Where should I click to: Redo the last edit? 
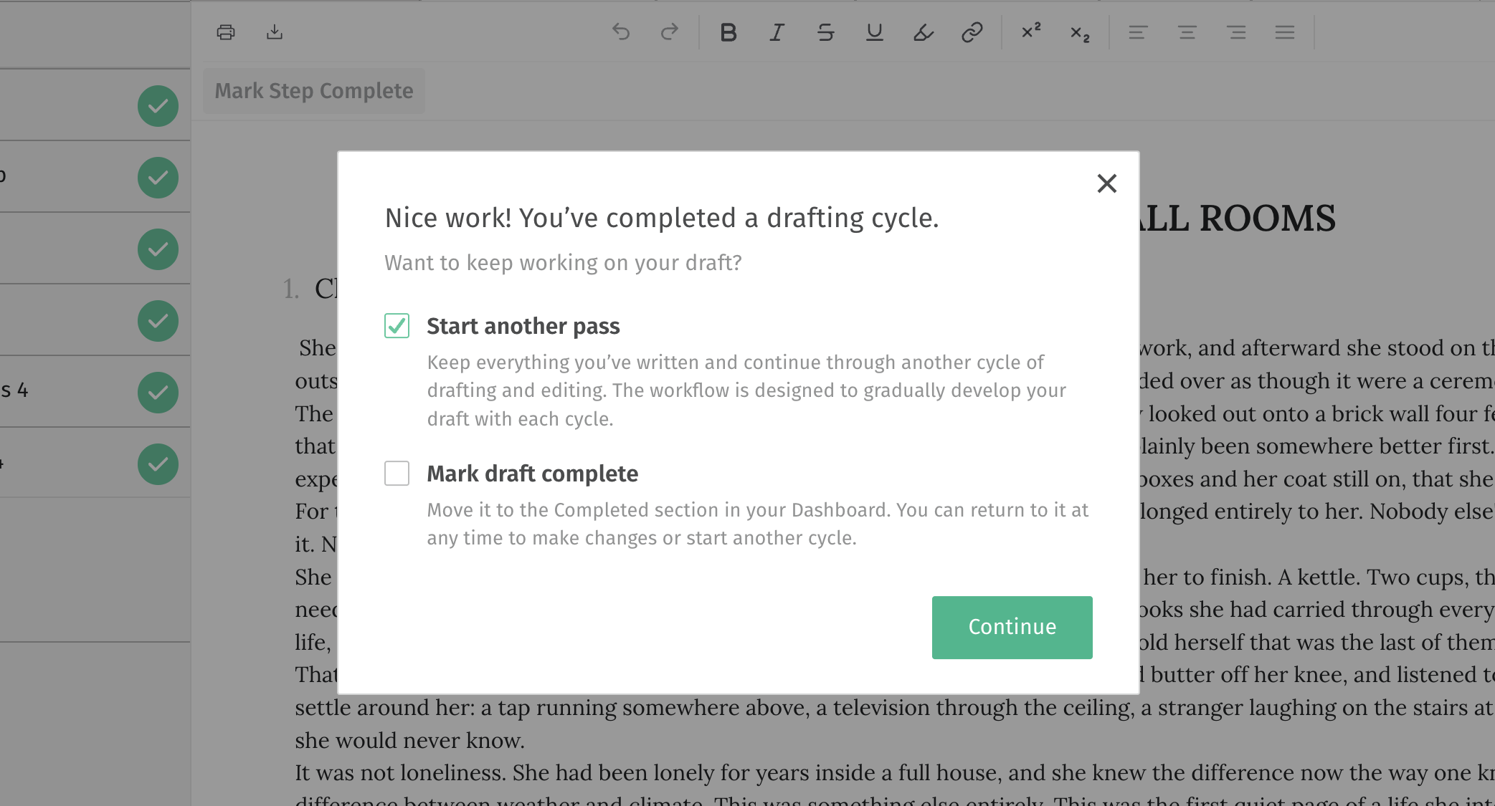(670, 32)
